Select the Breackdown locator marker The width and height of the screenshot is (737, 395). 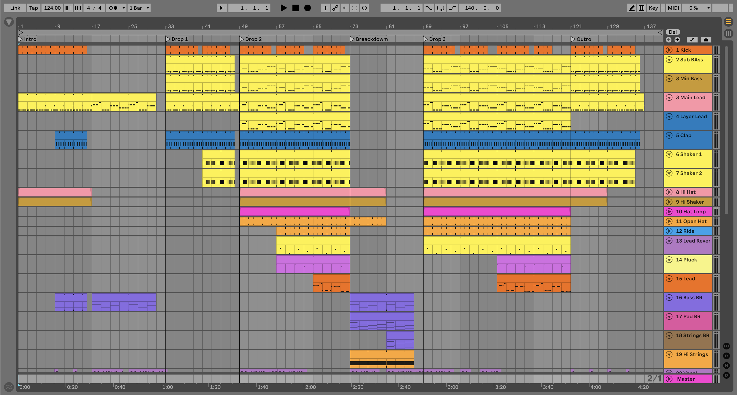pos(352,39)
